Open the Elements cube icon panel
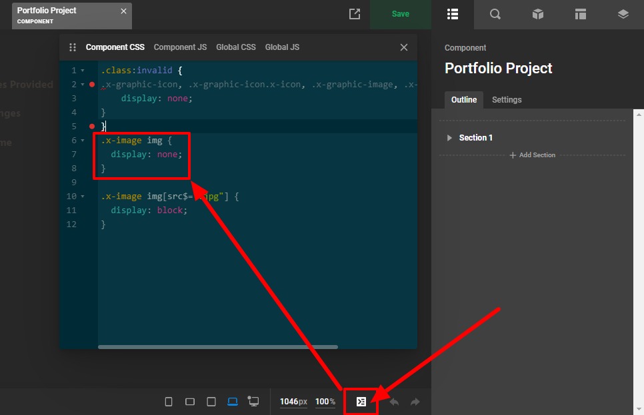 [538, 14]
